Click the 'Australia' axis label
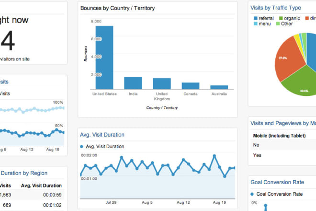This screenshot has height=211, width=316. tap(219, 94)
